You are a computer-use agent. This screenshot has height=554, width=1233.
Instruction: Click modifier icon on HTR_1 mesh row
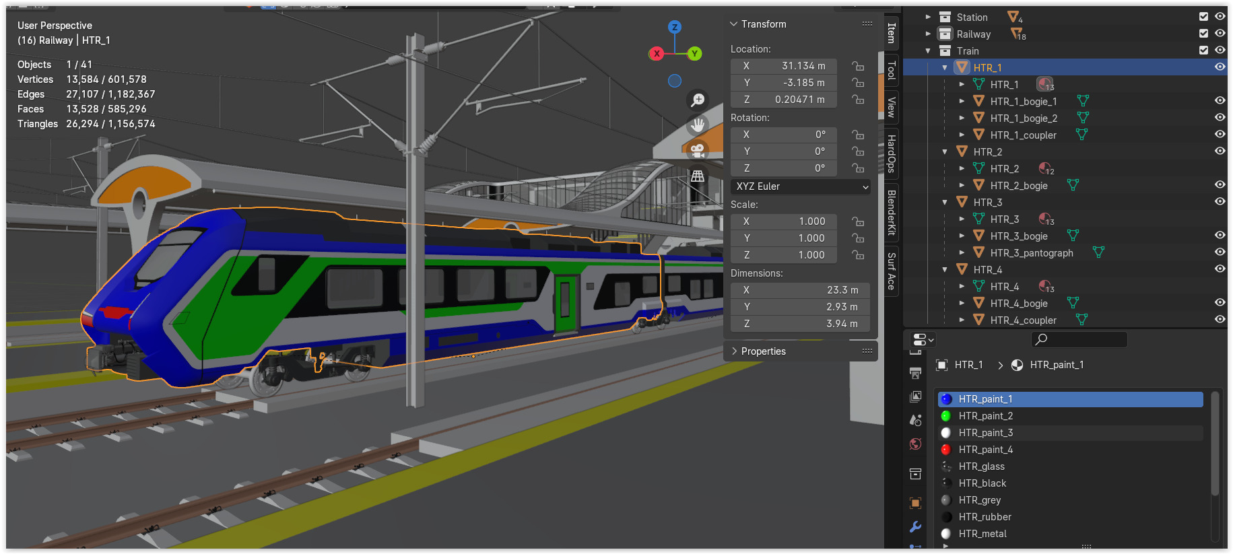click(1045, 84)
